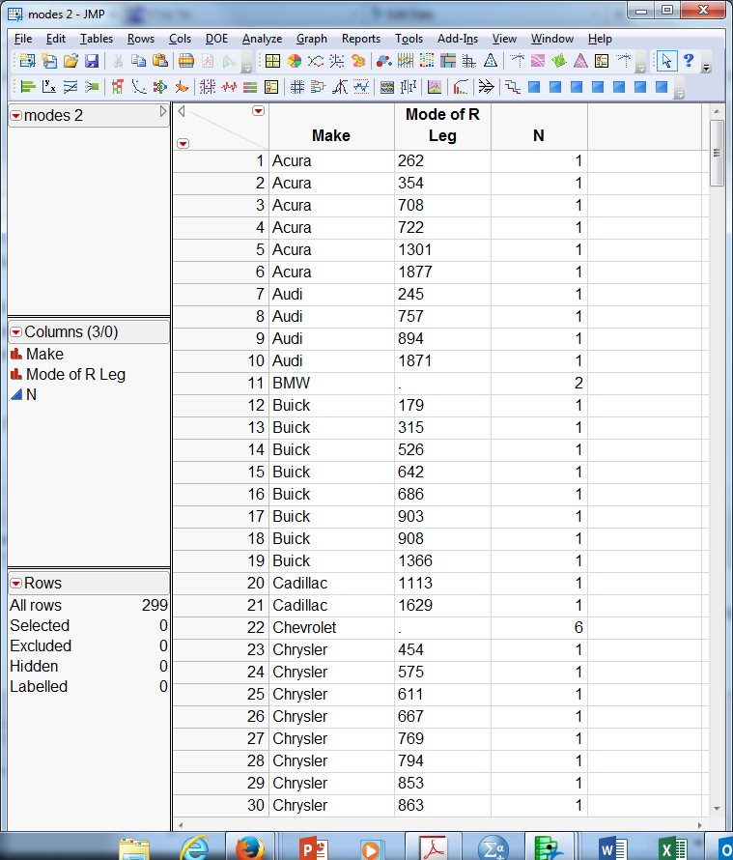
Task: Launch the Fit Model icon
Action: [x=92, y=87]
